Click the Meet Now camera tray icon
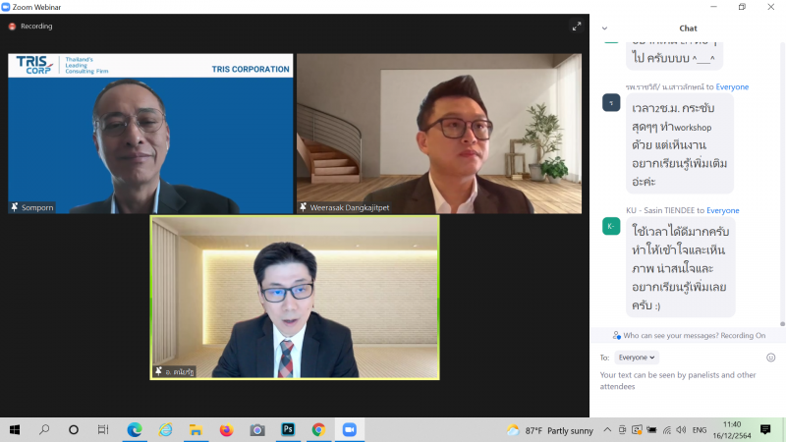Screen dimensions: 786x442 click(x=622, y=430)
